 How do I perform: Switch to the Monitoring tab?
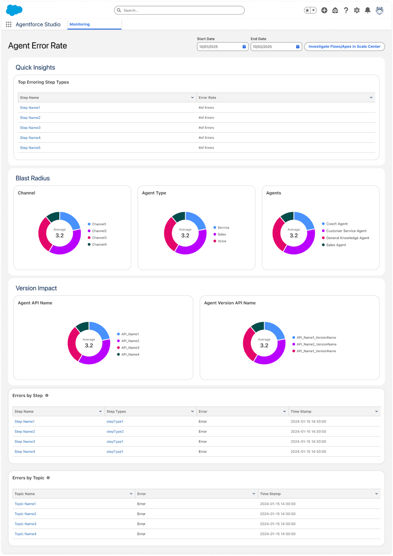pos(80,24)
